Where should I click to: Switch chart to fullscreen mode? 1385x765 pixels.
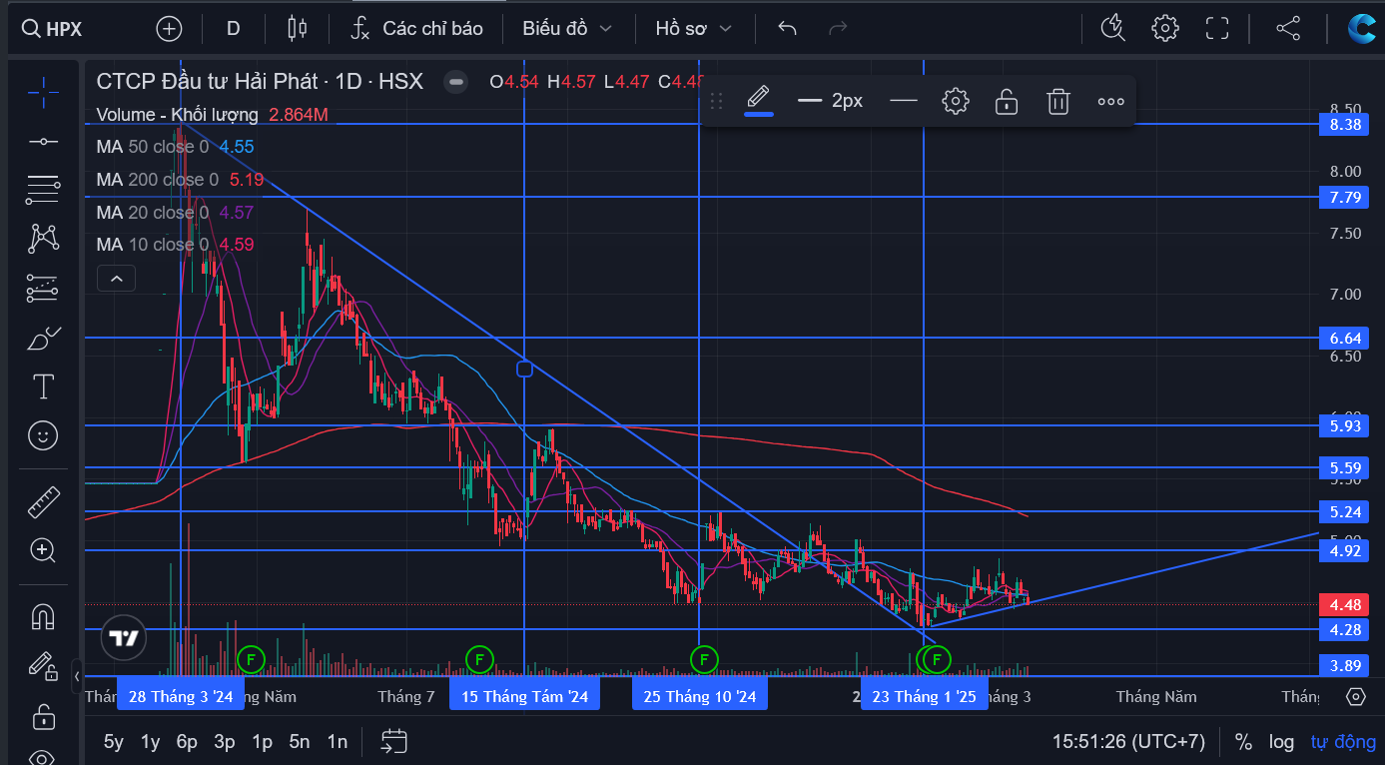pyautogui.click(x=1216, y=29)
